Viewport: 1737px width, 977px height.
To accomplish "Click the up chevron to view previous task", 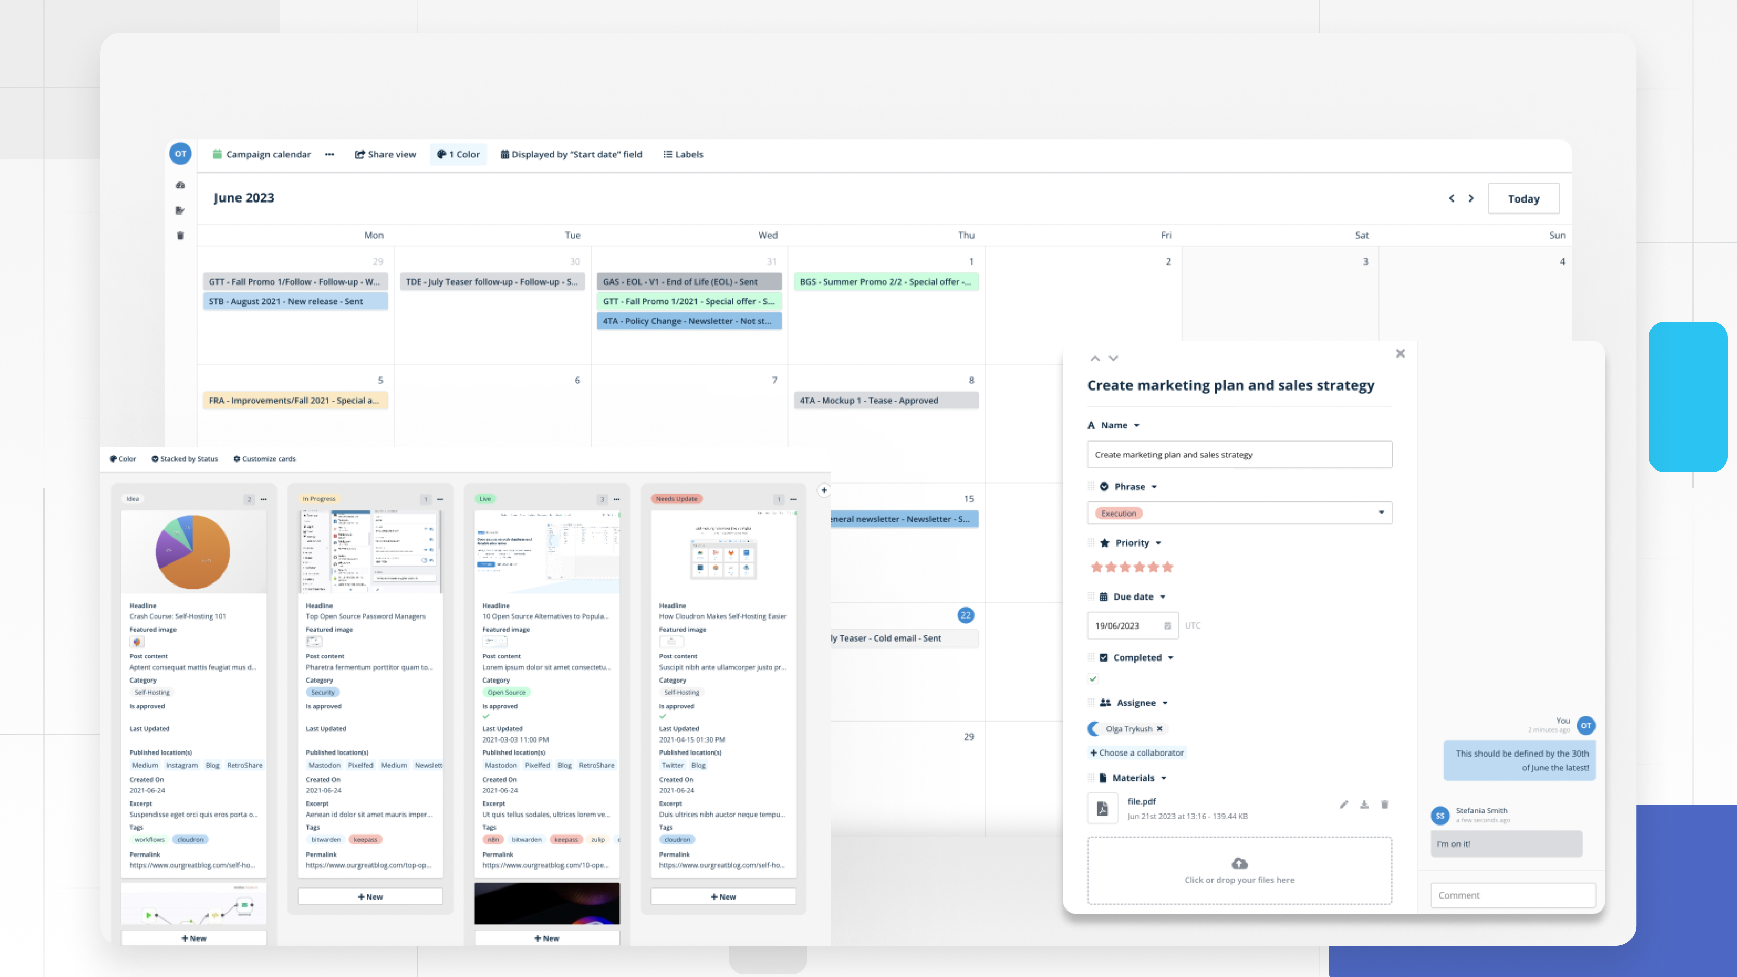I will click(1094, 357).
